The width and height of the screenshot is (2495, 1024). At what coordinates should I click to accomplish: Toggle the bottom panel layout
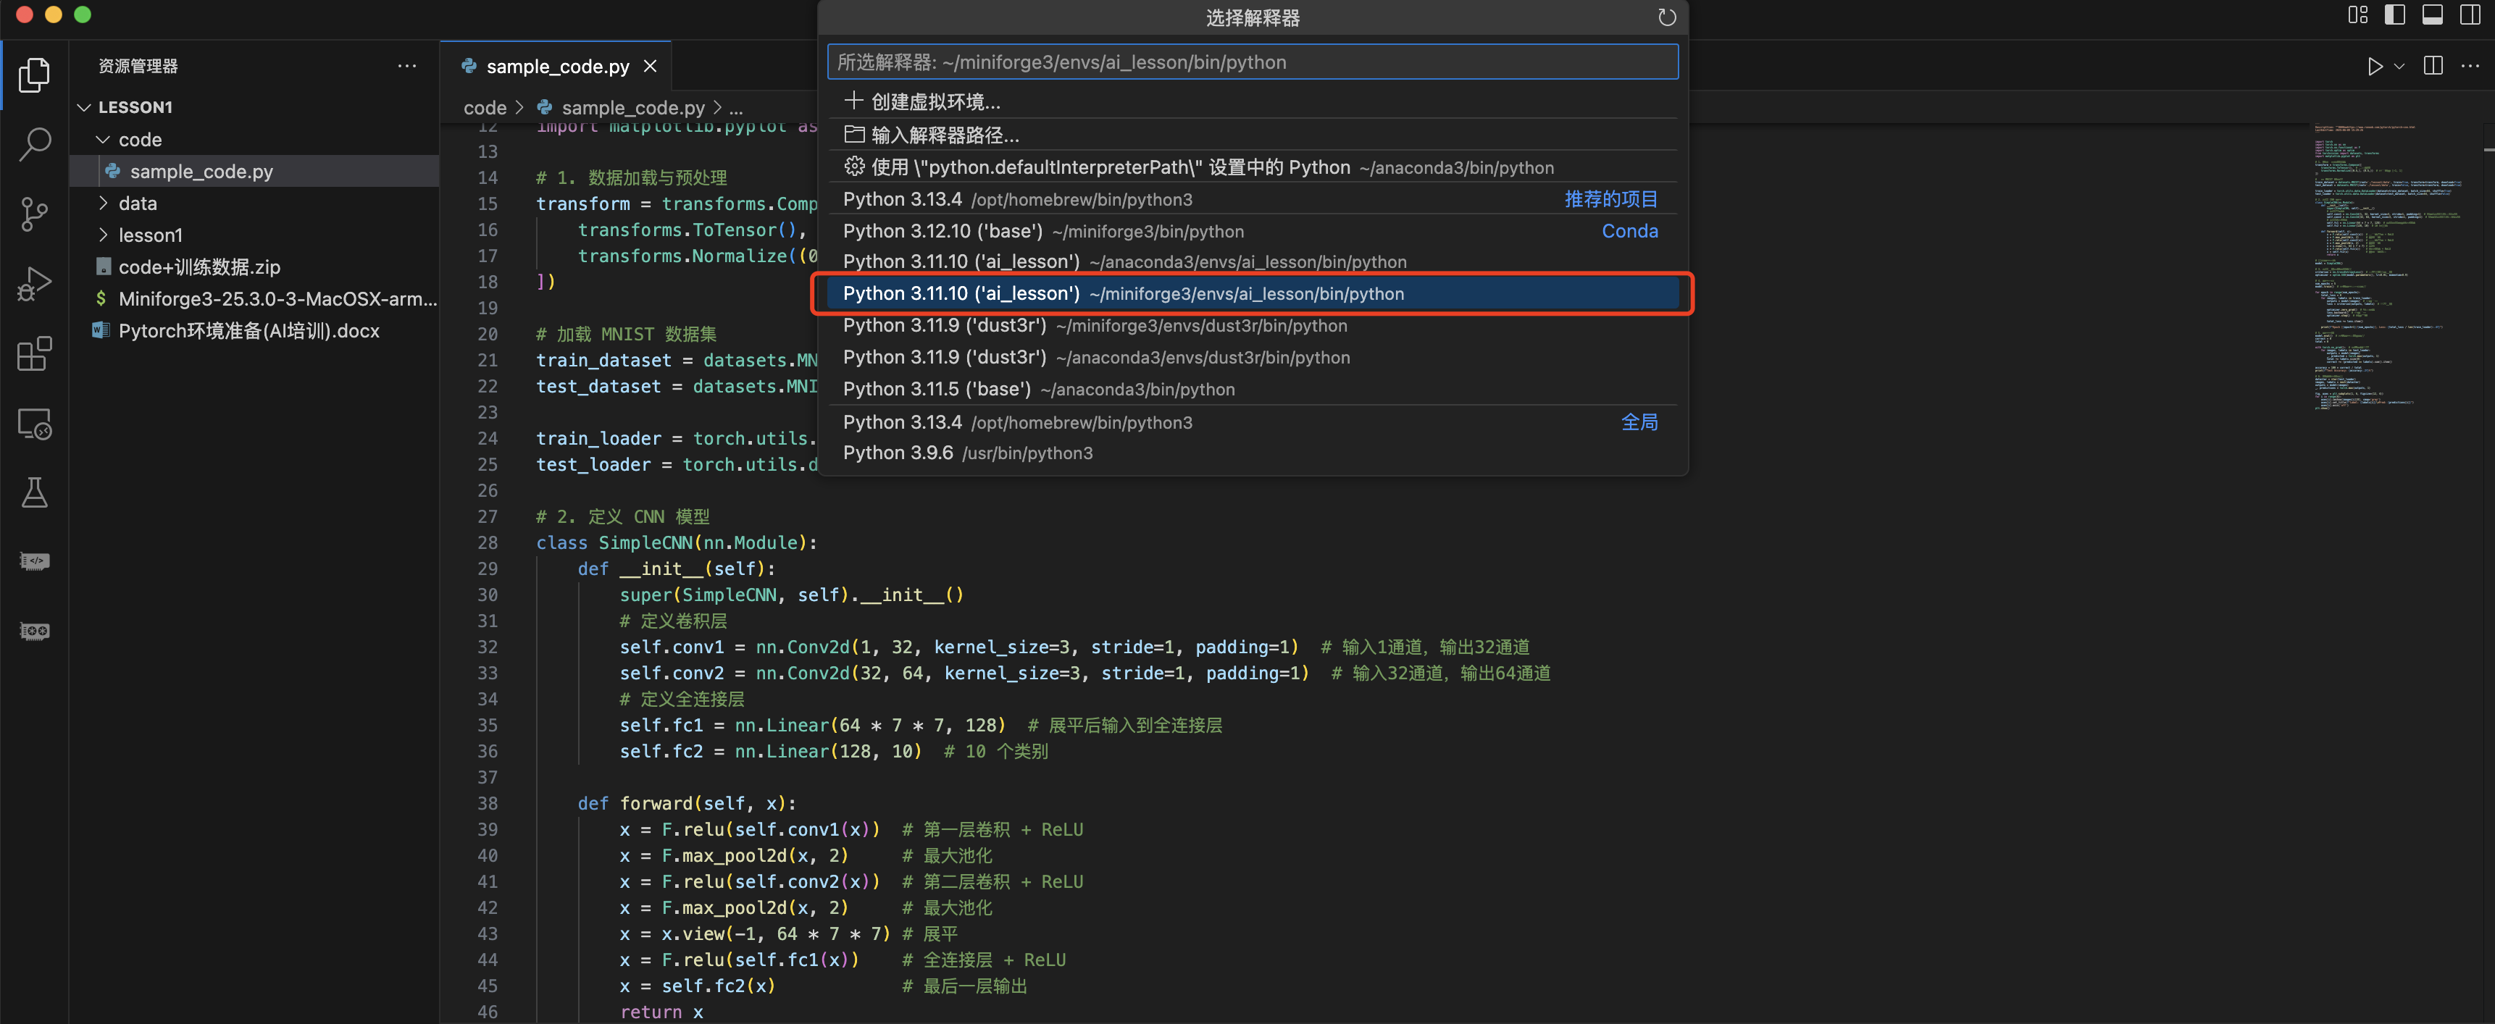click(2432, 14)
